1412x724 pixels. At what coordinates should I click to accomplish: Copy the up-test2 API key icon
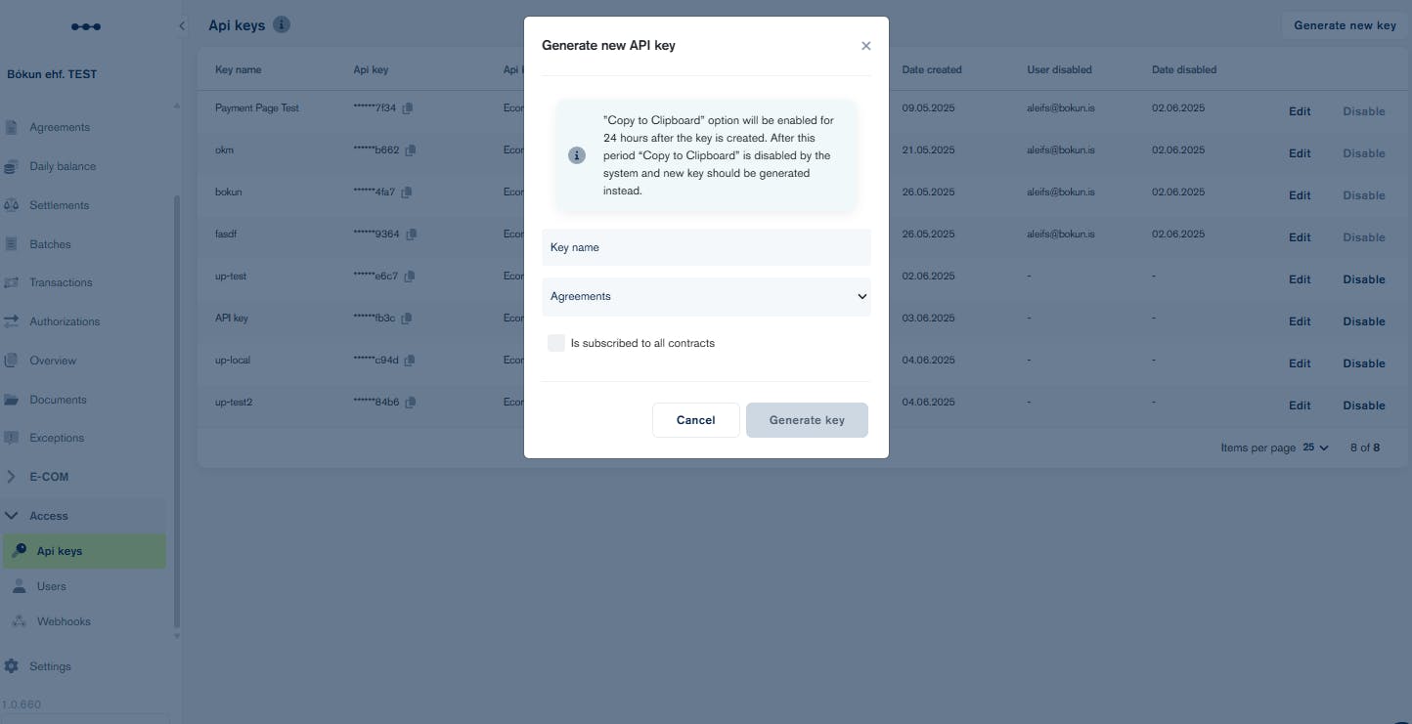pyautogui.click(x=411, y=403)
